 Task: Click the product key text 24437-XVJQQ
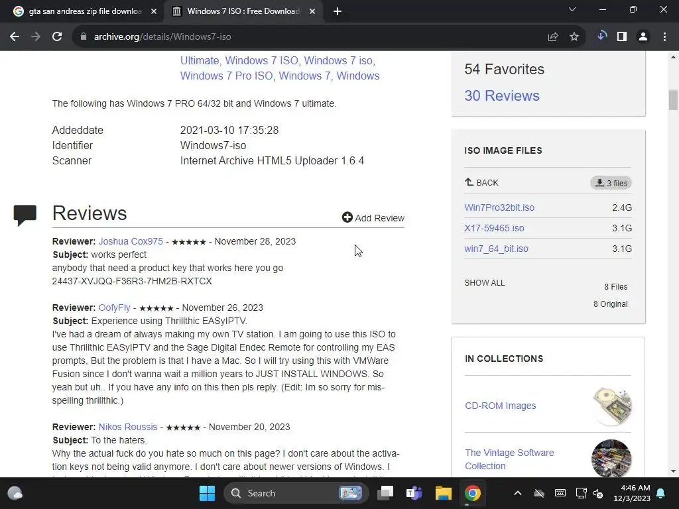tap(132, 281)
